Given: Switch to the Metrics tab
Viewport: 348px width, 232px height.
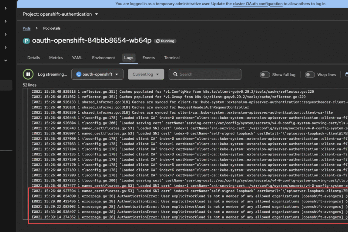Looking at the screenshot, I should tap(56, 58).
